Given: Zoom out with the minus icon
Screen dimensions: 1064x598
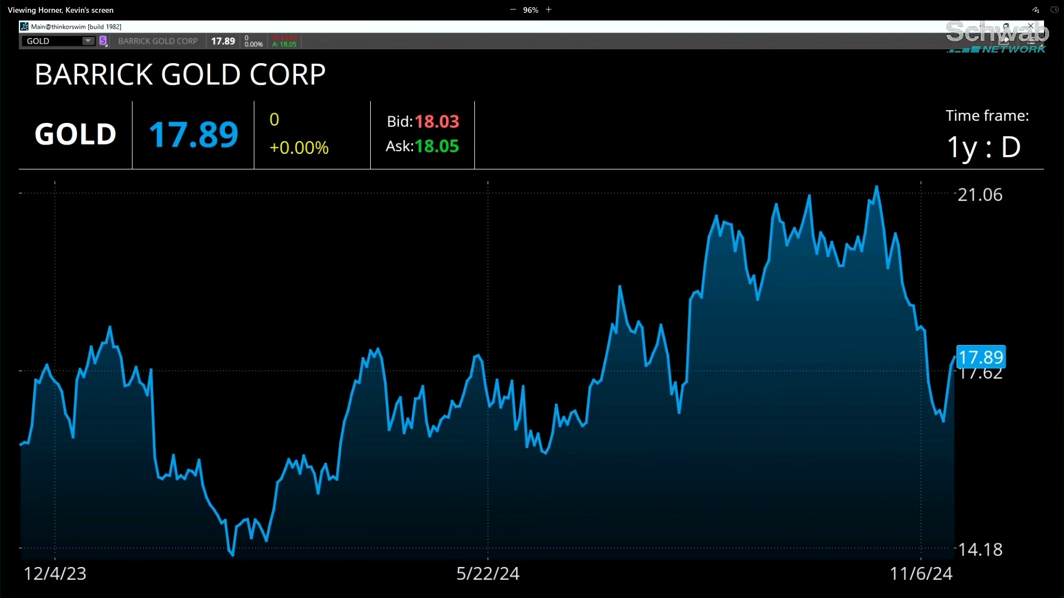Looking at the screenshot, I should click(x=513, y=10).
